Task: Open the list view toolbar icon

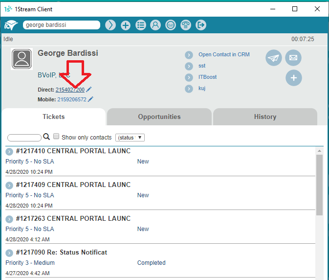Action: [141, 25]
